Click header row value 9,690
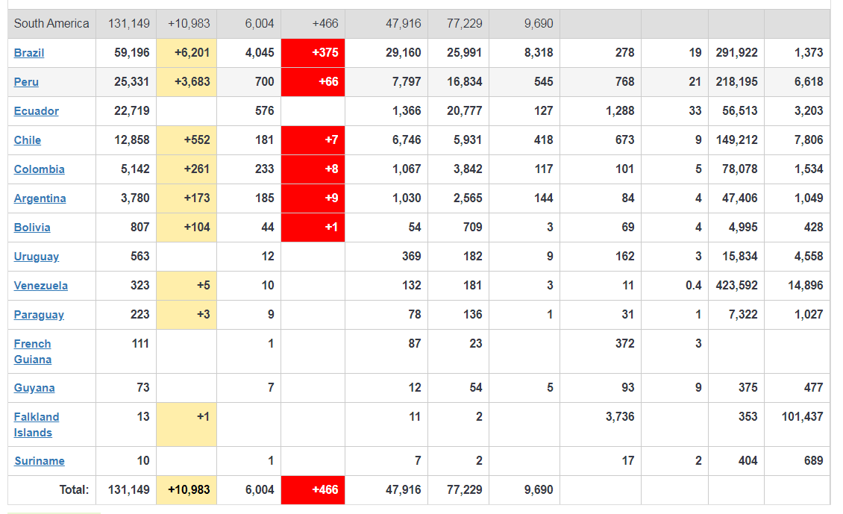Screen dimensions: 843x514 539,24
